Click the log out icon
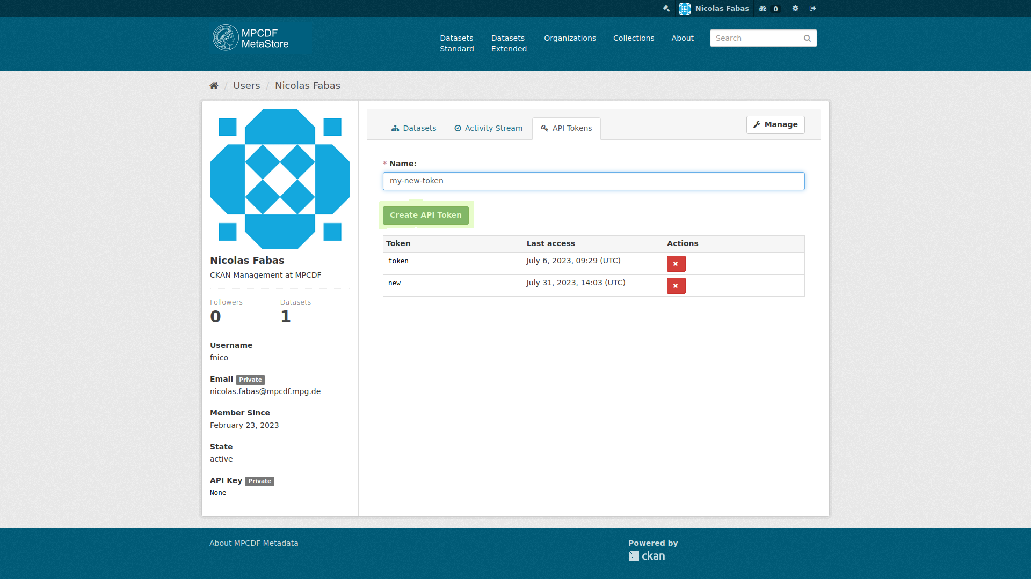The width and height of the screenshot is (1031, 579). click(x=813, y=8)
